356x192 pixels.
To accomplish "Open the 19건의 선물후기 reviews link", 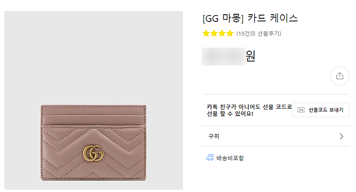I will [259, 33].
